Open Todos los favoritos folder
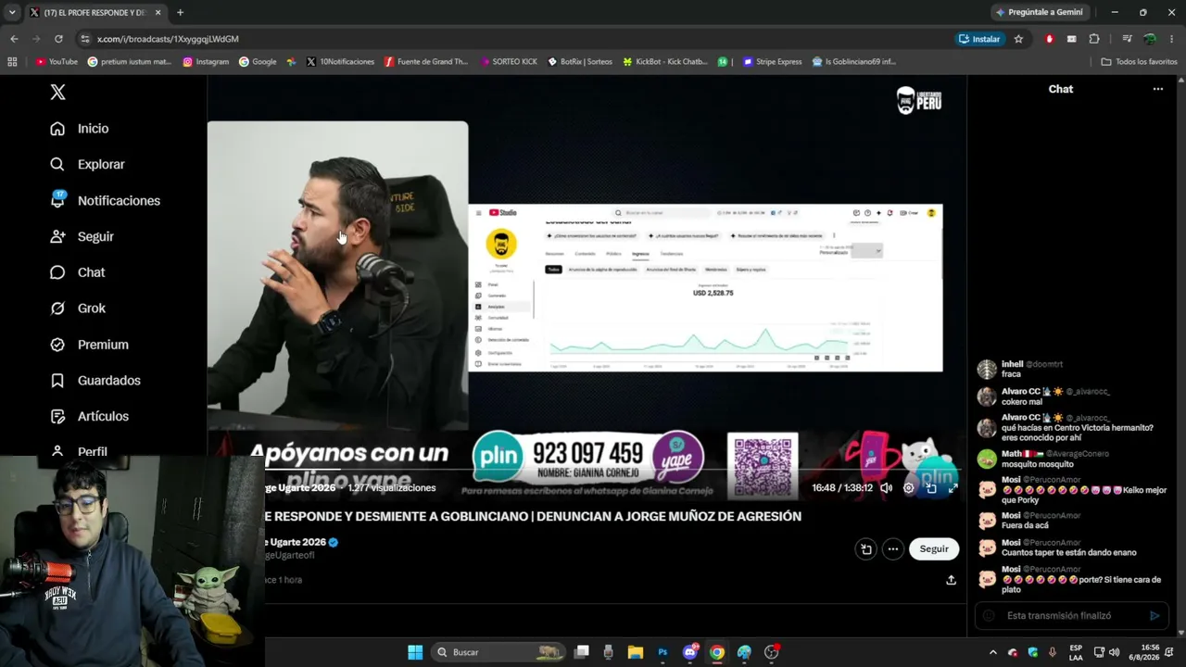The height and width of the screenshot is (667, 1186). point(1139,62)
